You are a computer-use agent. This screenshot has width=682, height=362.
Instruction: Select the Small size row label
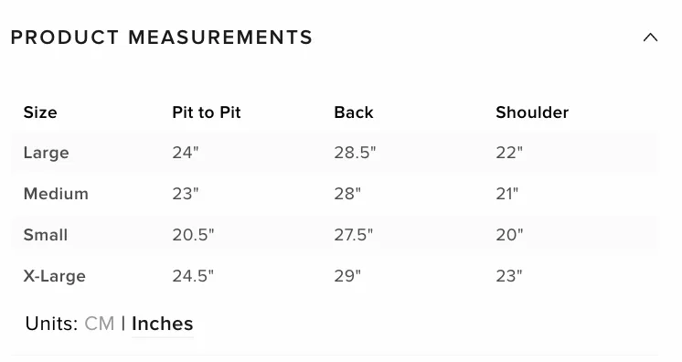[45, 235]
